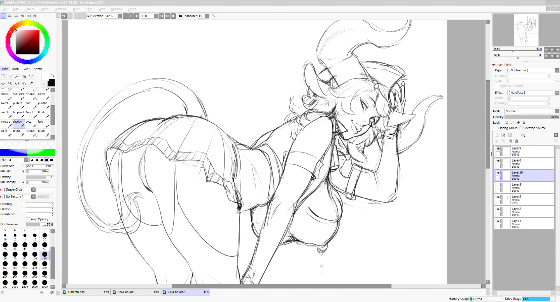Pick the Eyedropper color picker tool
The image size is (560, 302).
point(31,83)
